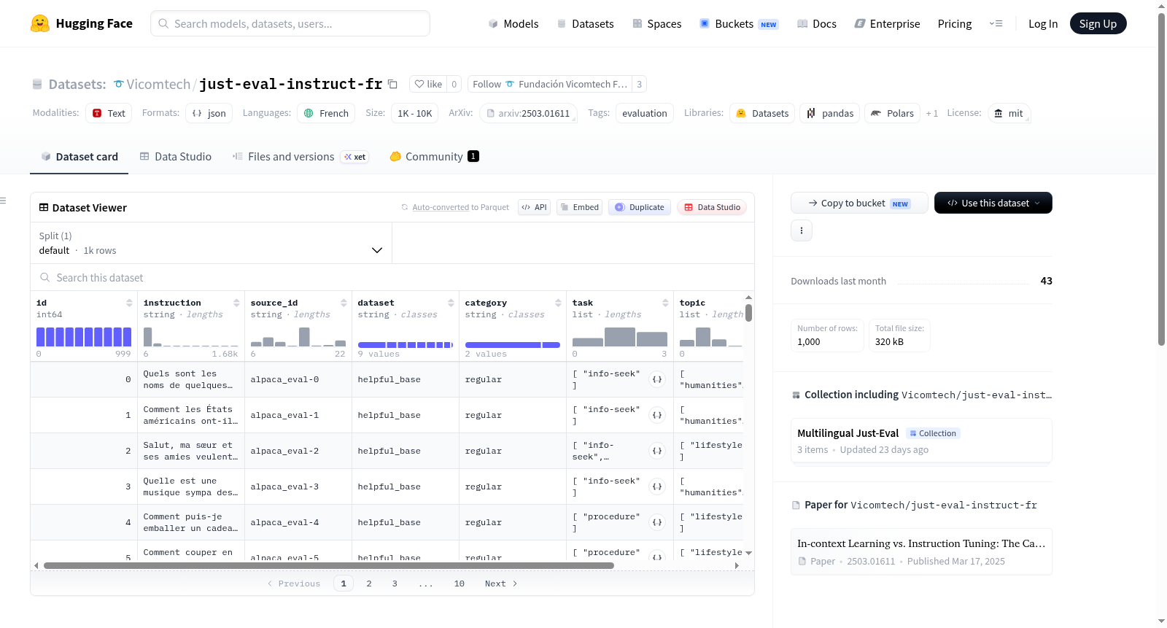Like this dataset
The width and height of the screenshot is (1167, 628).
428,84
